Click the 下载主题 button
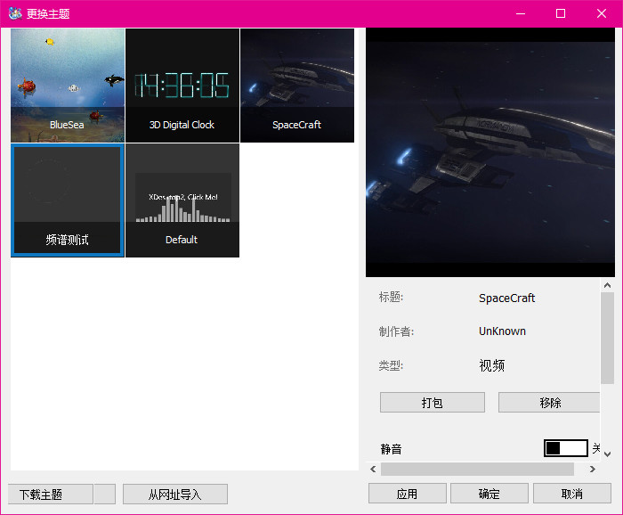623x515 pixels. (x=50, y=494)
